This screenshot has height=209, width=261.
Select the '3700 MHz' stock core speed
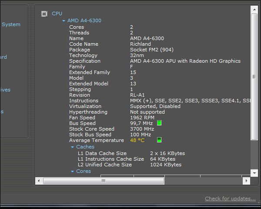pyautogui.click(x=142, y=129)
